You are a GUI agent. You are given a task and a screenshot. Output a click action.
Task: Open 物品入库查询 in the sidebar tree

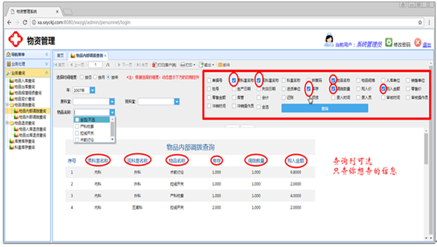(27, 81)
